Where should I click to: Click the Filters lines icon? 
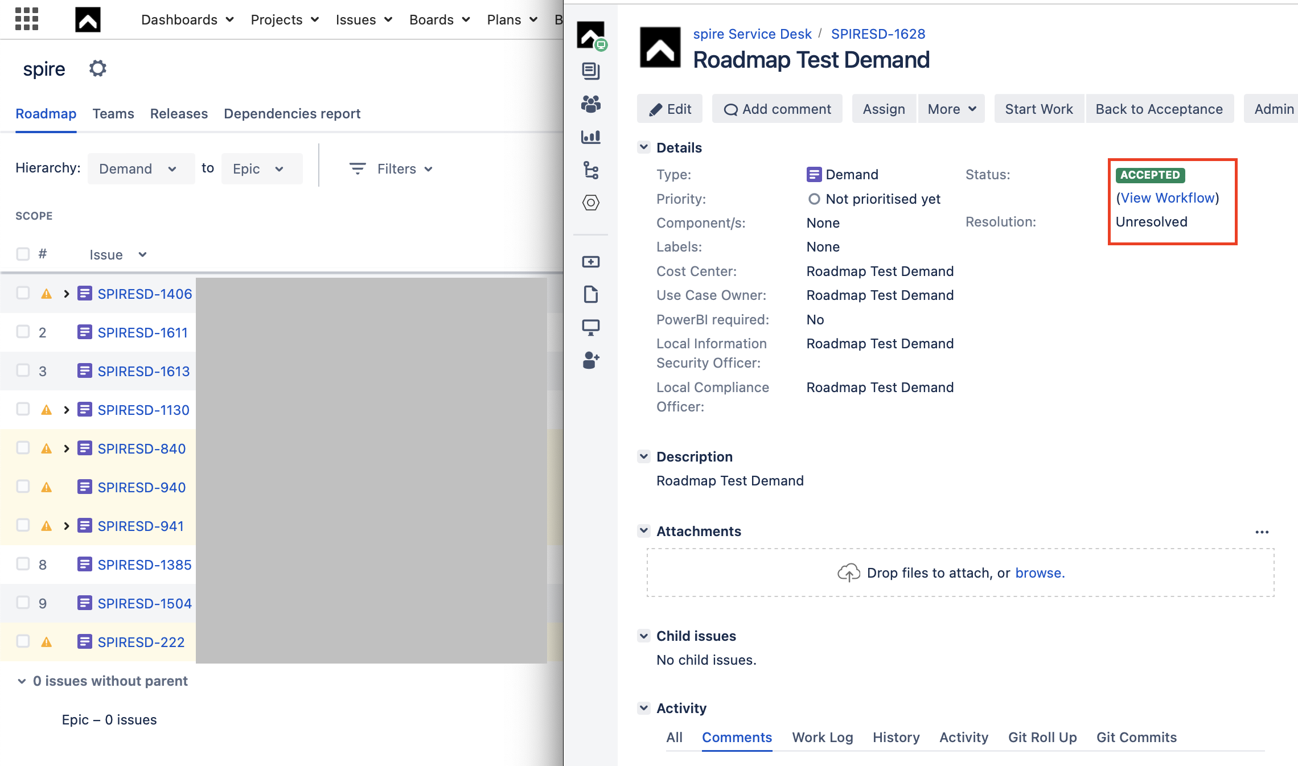(x=358, y=168)
